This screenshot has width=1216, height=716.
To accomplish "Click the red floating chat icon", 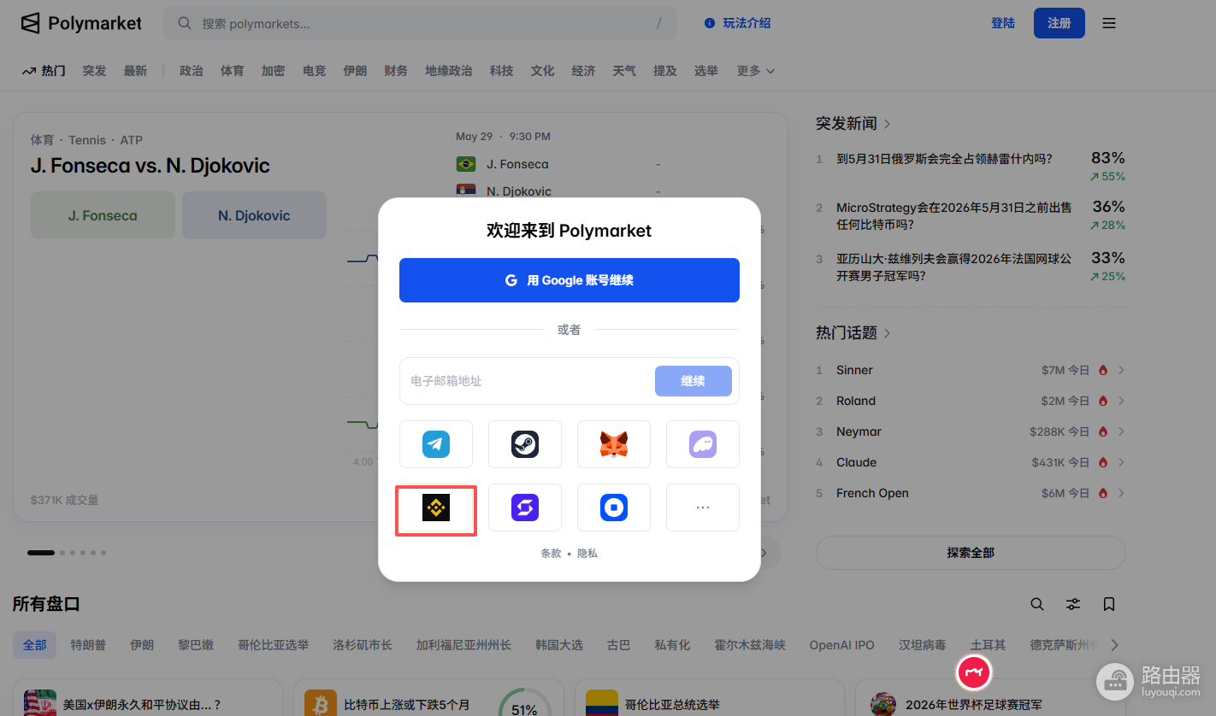I will (x=973, y=673).
